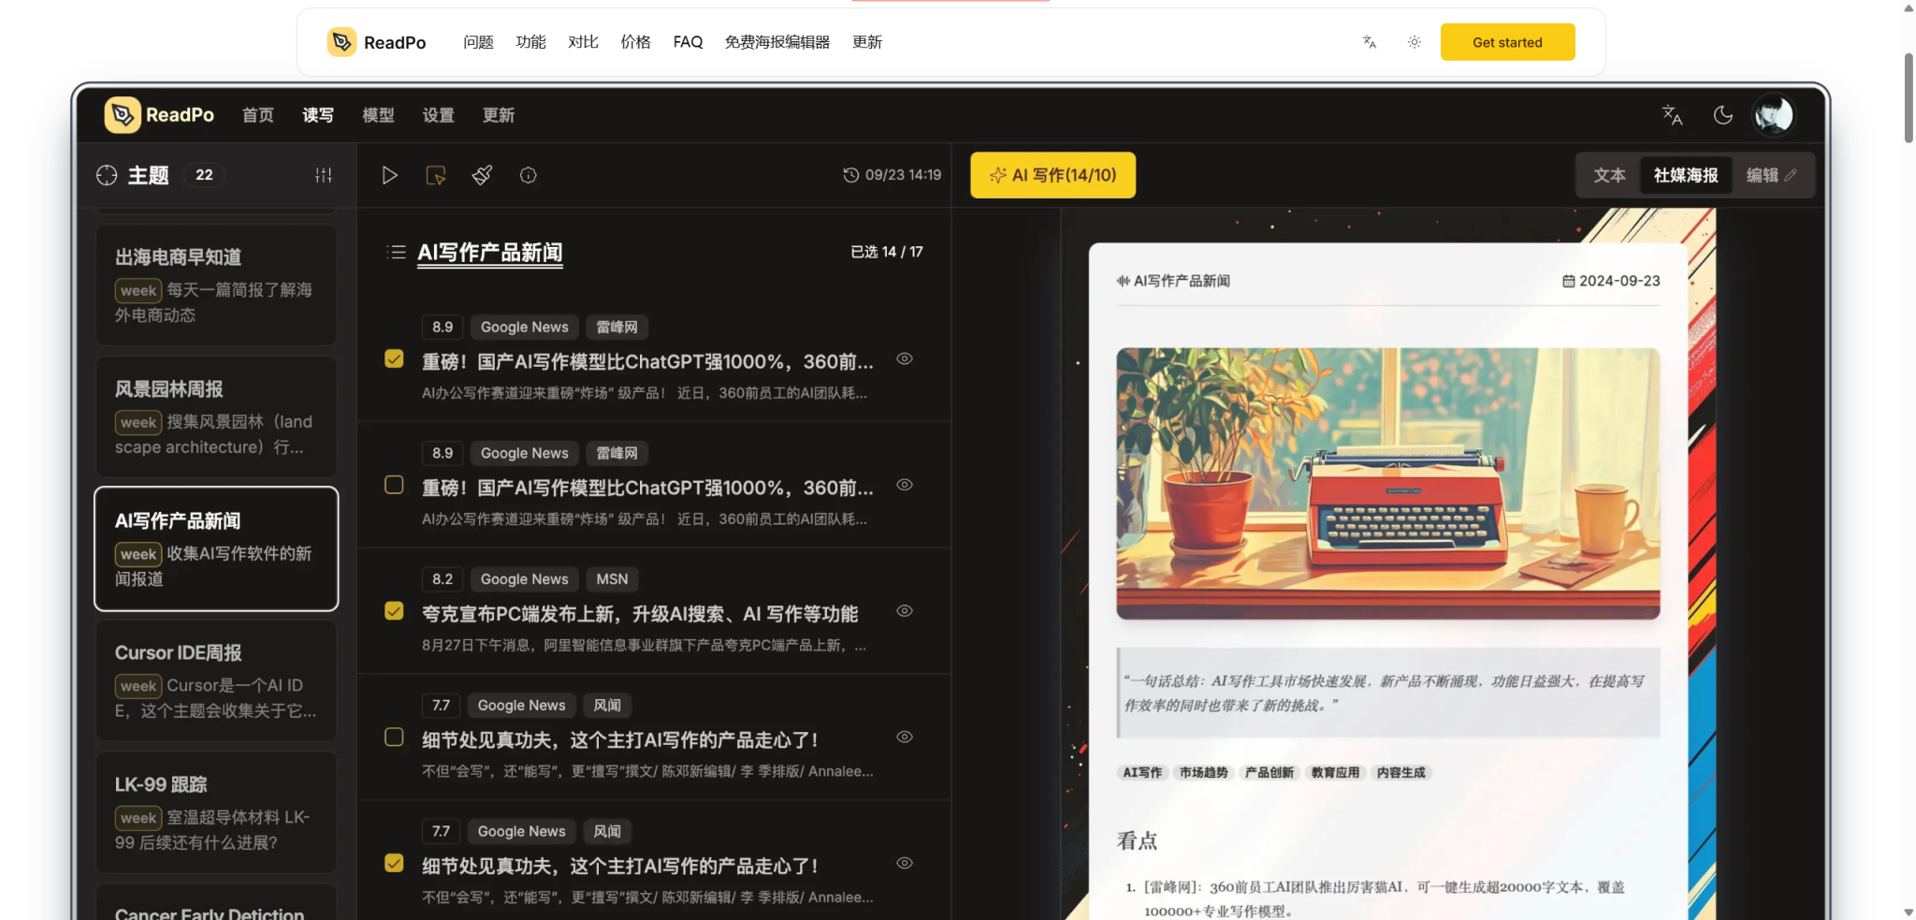Uncheck the 夸克宣布PC端发布上新 checkbox

click(x=394, y=610)
